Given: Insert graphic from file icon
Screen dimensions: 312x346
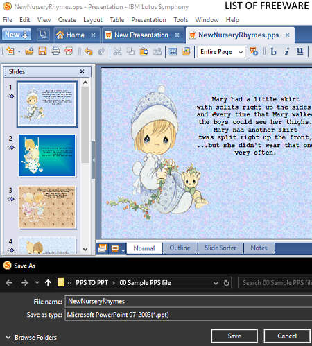Looking at the screenshot, I should [186, 51].
